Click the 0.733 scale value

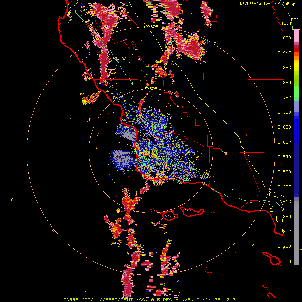(284, 112)
